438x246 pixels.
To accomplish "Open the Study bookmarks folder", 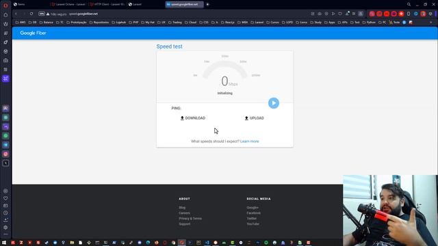I will [x=315, y=23].
